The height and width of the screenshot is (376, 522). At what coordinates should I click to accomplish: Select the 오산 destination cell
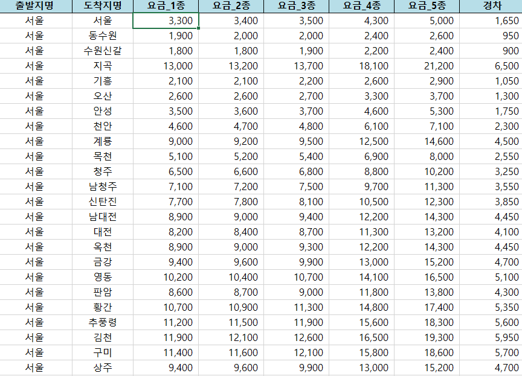coord(103,96)
